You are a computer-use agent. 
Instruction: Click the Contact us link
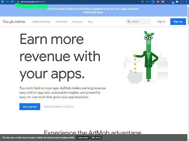click(69, 107)
